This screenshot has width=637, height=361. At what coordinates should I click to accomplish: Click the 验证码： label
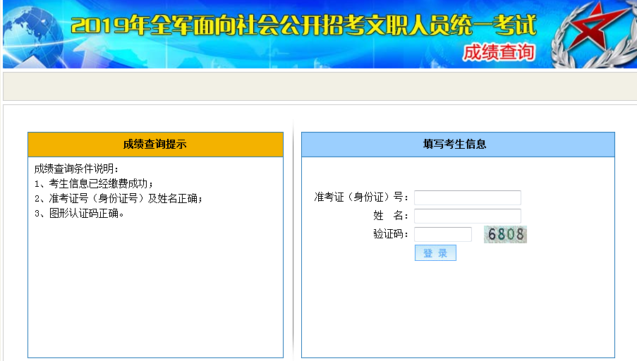coord(391,234)
